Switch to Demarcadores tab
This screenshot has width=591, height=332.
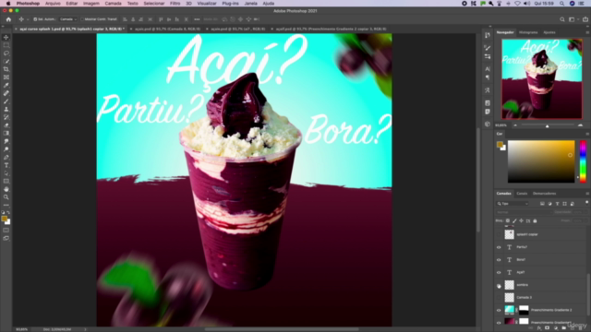click(544, 194)
